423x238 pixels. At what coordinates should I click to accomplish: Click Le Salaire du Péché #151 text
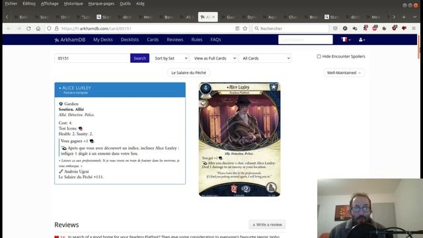click(x=81, y=177)
